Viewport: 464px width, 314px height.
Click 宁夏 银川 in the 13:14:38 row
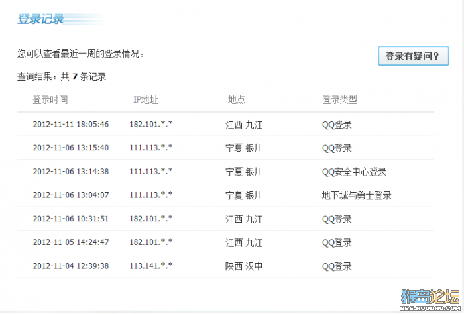pos(244,172)
